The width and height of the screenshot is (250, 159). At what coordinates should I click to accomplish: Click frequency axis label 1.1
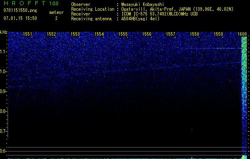3,52
